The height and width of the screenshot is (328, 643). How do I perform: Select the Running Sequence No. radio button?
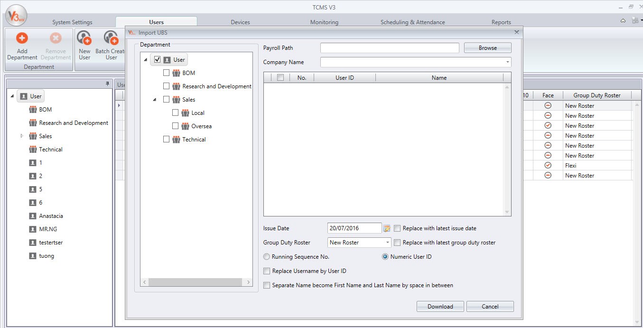pos(267,257)
